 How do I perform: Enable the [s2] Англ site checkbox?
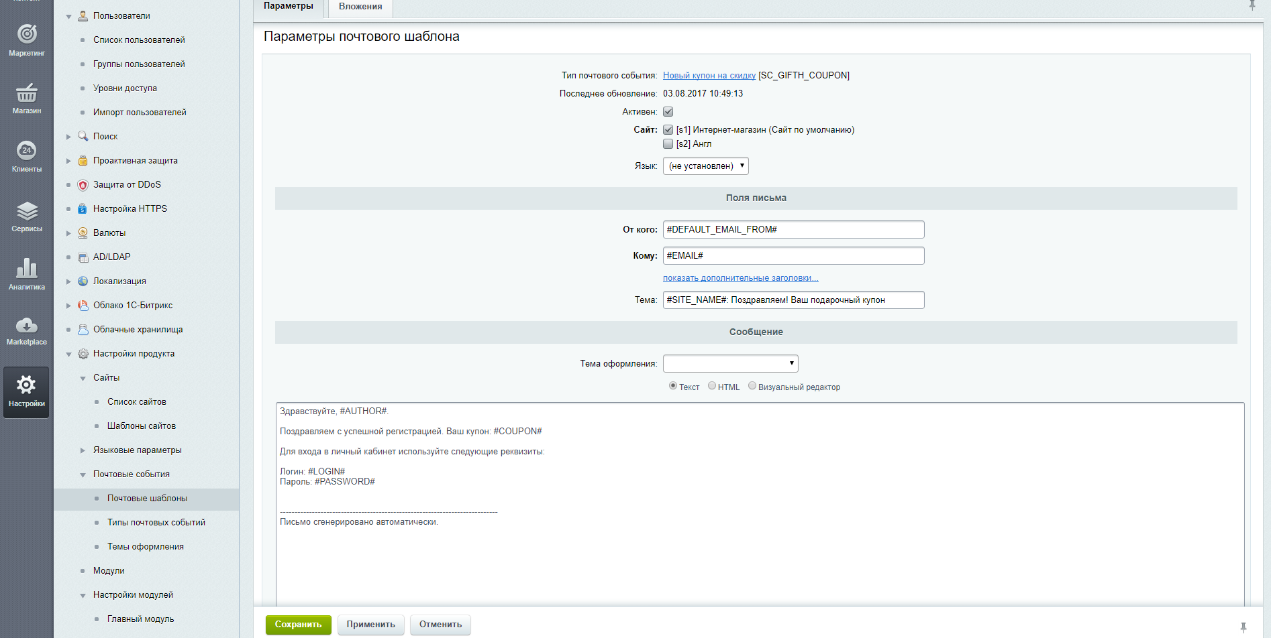668,144
